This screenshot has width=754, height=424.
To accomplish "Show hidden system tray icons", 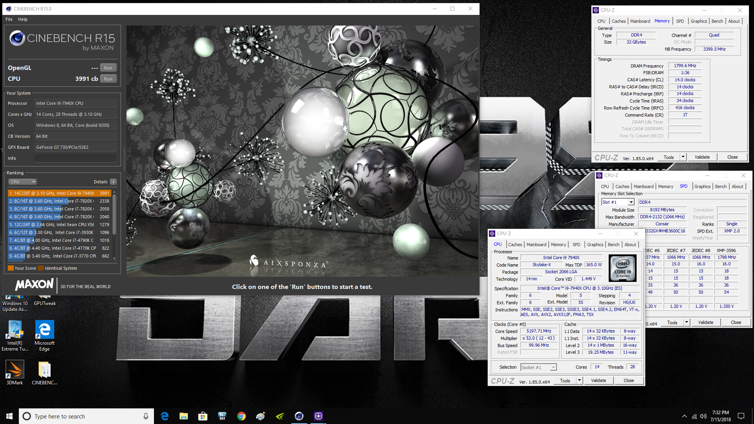I will pyautogui.click(x=684, y=416).
